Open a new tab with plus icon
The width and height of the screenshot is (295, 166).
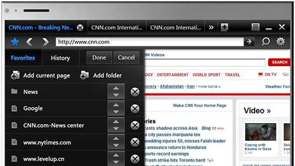click(224, 28)
